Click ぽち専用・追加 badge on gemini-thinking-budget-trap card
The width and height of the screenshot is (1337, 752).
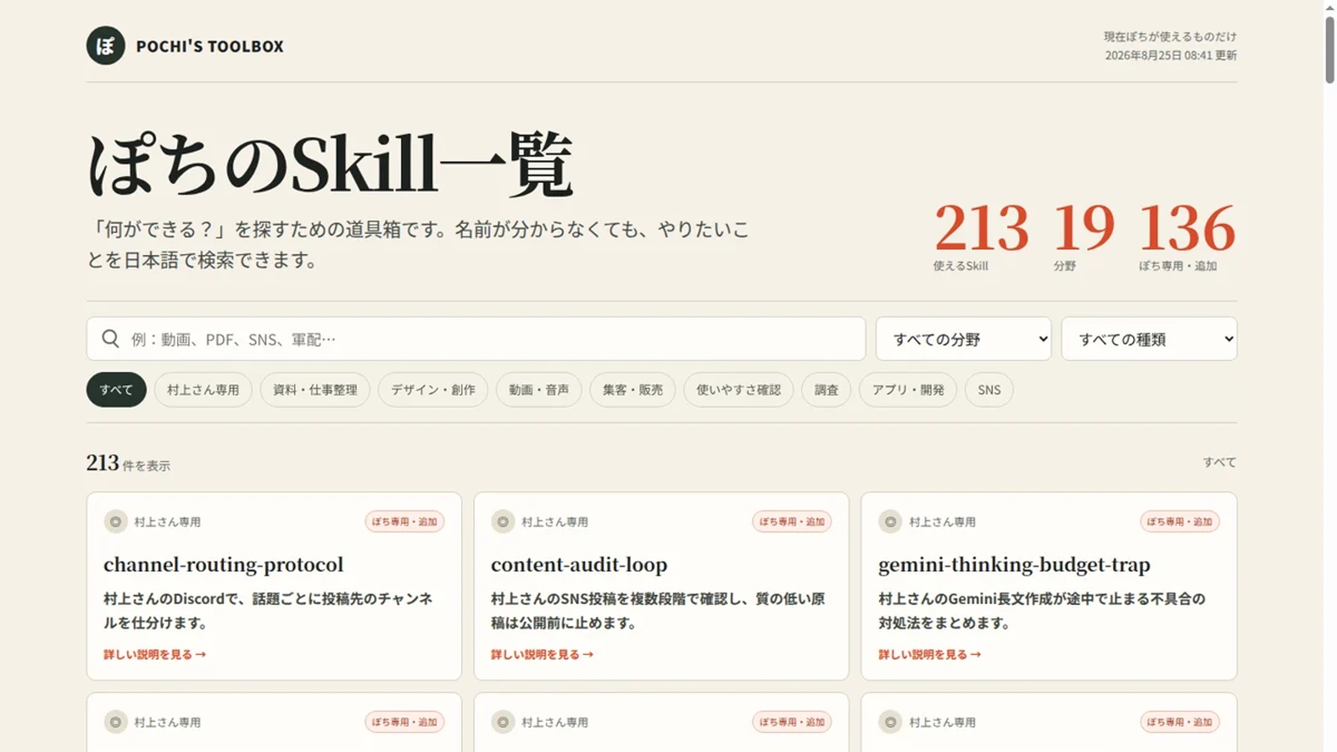[x=1180, y=521]
